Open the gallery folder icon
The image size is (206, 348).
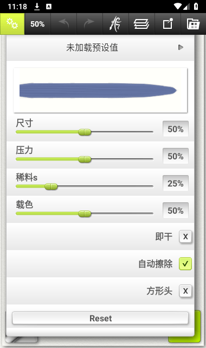click(194, 24)
